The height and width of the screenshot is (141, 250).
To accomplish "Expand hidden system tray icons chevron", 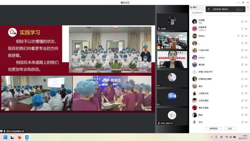I will [212, 137].
